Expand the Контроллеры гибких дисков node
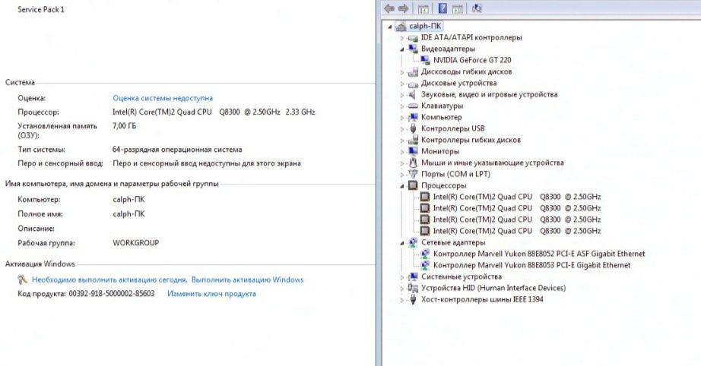 tap(402, 140)
